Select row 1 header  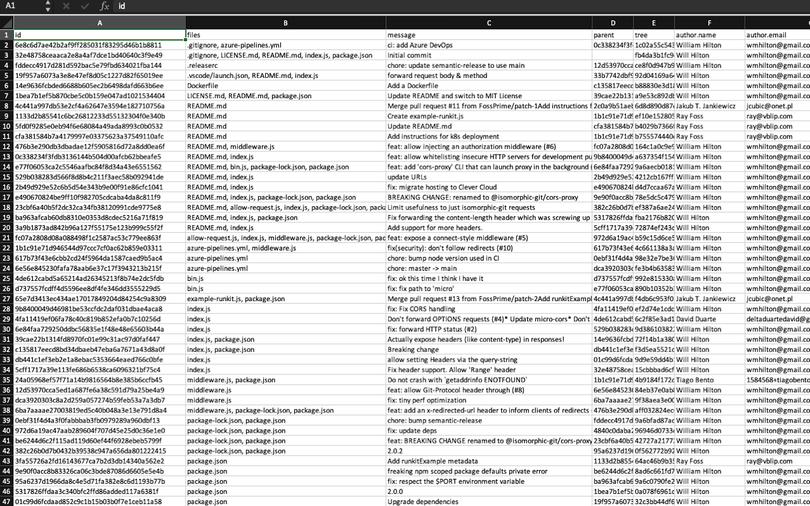tap(6, 35)
